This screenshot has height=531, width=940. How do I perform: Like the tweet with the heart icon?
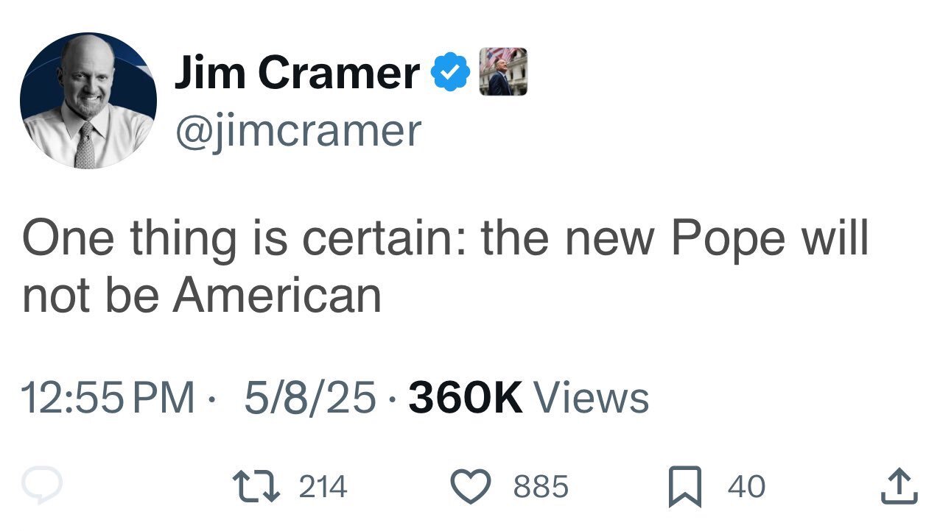click(x=471, y=487)
